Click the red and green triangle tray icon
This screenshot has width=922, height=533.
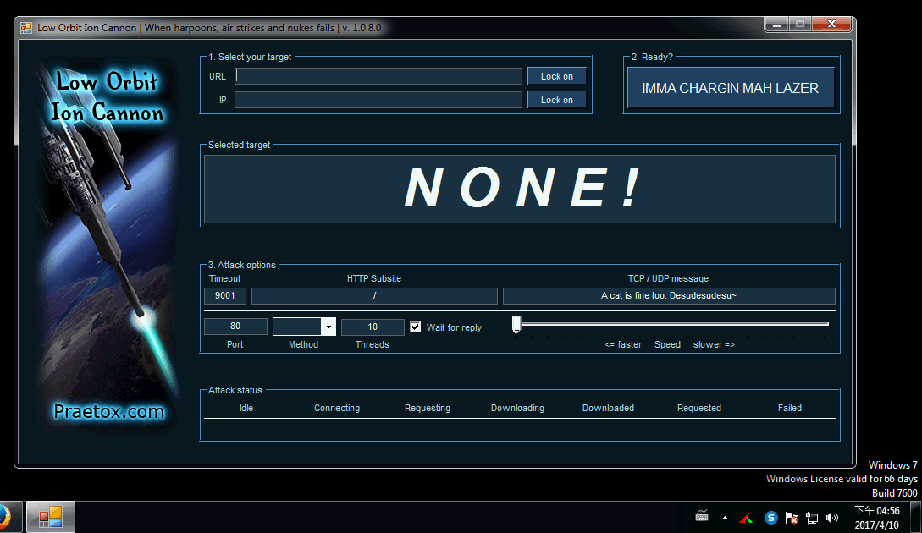coord(746,518)
